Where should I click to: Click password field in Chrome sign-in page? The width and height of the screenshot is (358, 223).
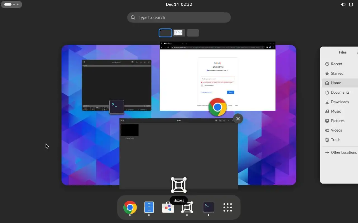[x=218, y=79]
